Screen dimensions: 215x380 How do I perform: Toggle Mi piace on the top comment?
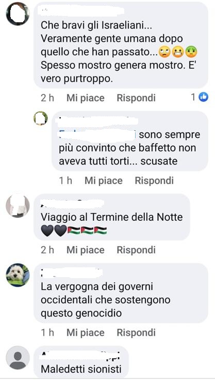click(x=85, y=98)
